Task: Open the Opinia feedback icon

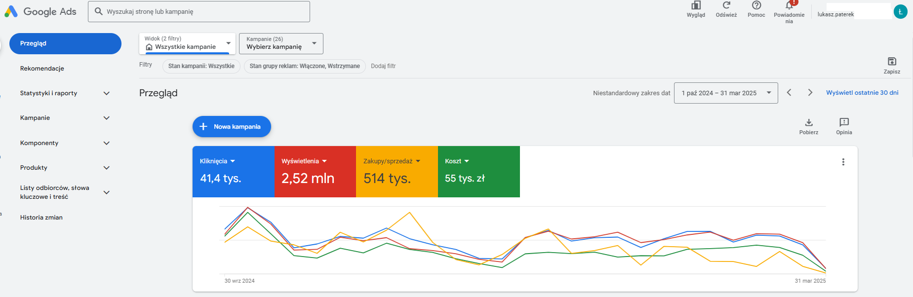Action: click(844, 122)
